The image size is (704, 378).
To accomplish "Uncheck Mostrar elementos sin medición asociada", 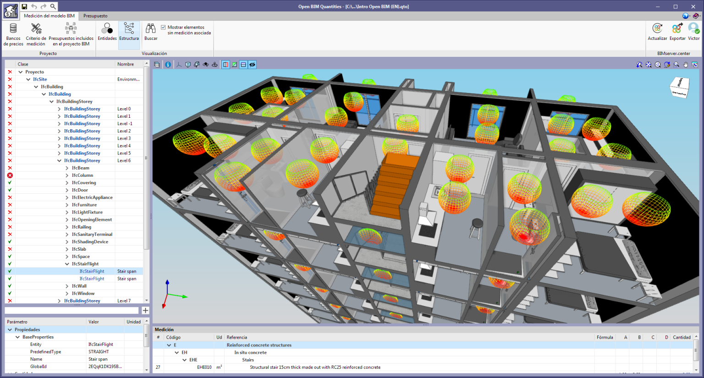I will pos(163,26).
